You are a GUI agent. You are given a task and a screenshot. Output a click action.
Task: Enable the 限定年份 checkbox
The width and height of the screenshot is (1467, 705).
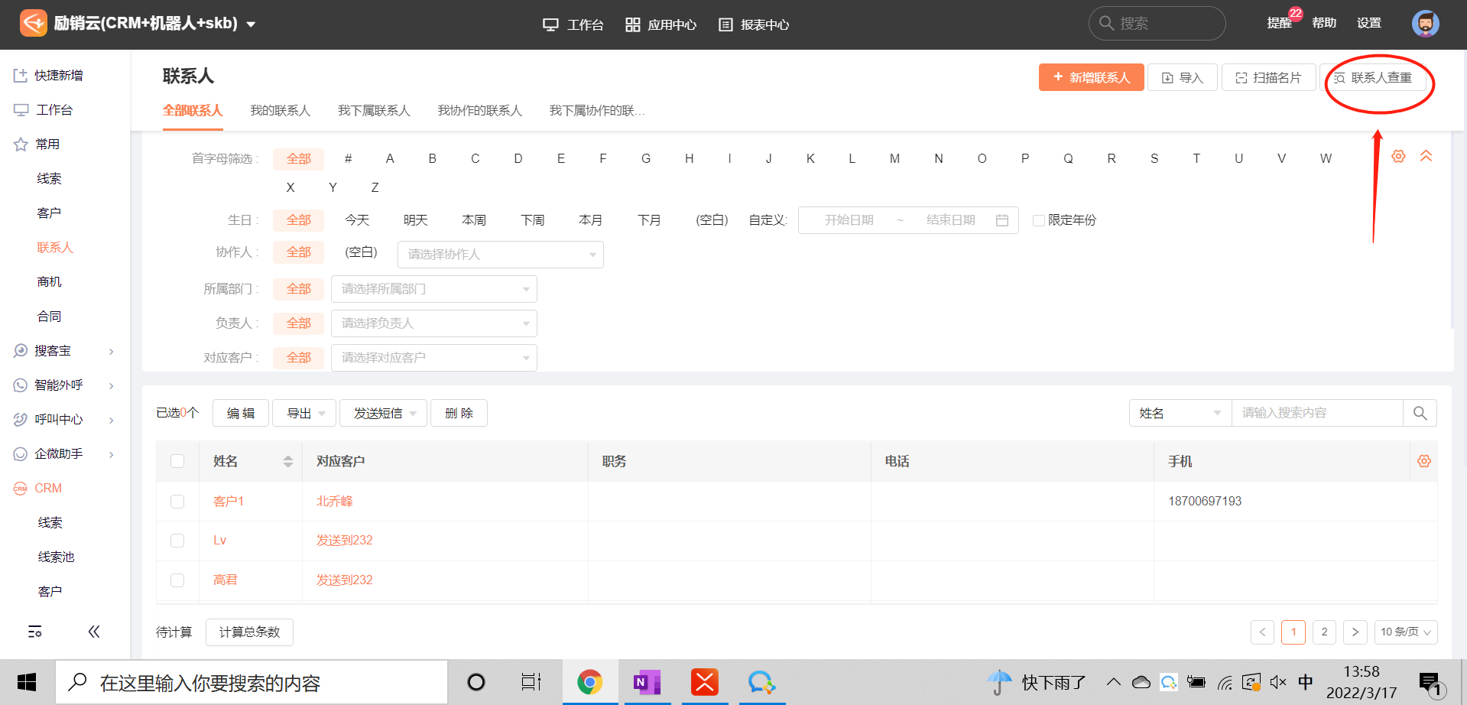click(x=1039, y=220)
